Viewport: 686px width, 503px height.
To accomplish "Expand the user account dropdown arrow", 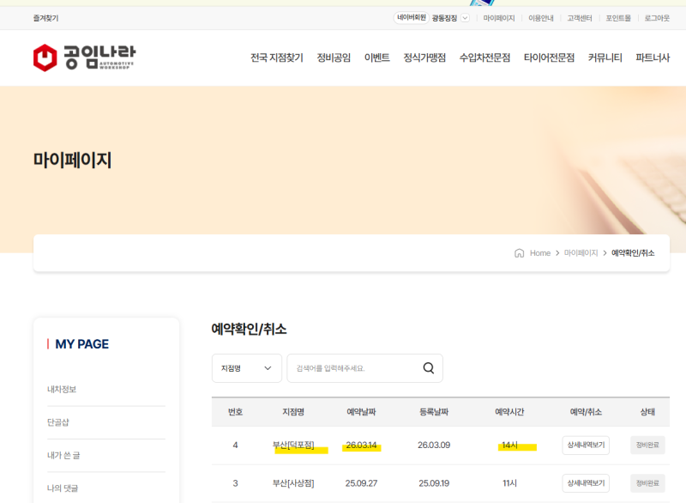I will click(465, 18).
